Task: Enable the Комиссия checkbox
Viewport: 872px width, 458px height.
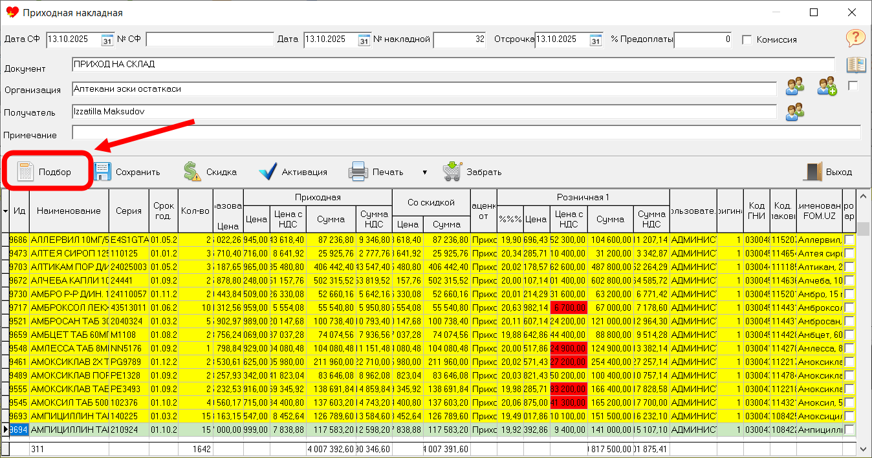Action: (747, 40)
